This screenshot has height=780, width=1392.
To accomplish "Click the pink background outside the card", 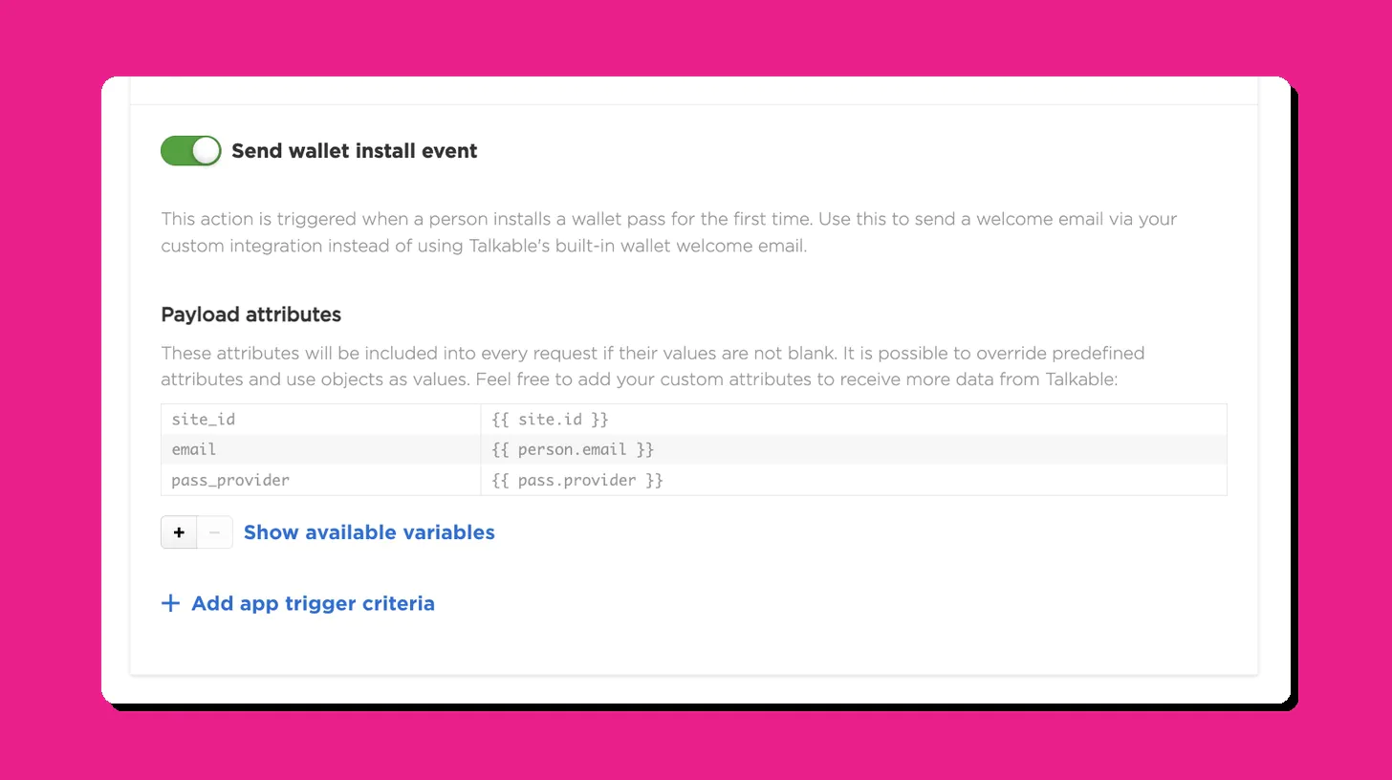I will point(50,382).
